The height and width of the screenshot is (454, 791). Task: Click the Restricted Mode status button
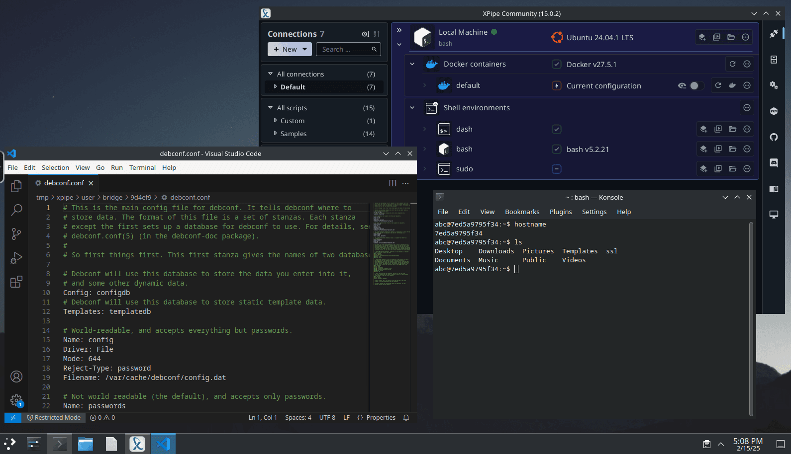54,418
